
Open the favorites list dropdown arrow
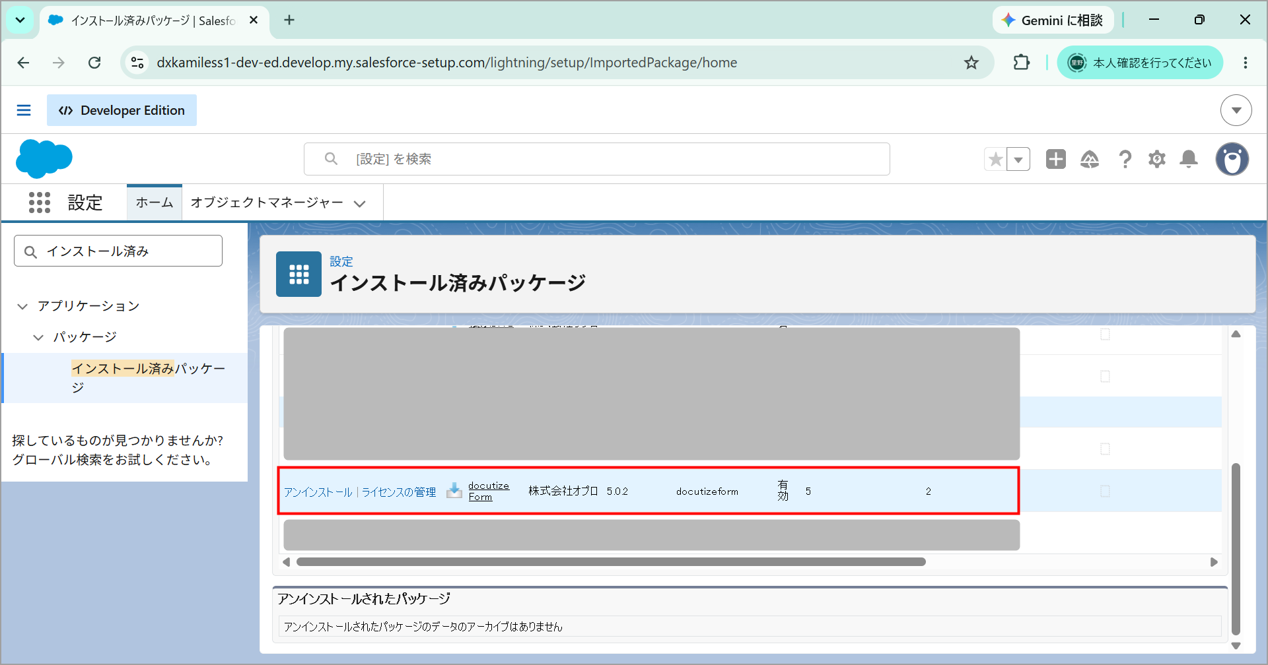coord(1018,159)
